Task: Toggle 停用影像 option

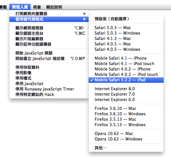Action: click(x=23, y=73)
